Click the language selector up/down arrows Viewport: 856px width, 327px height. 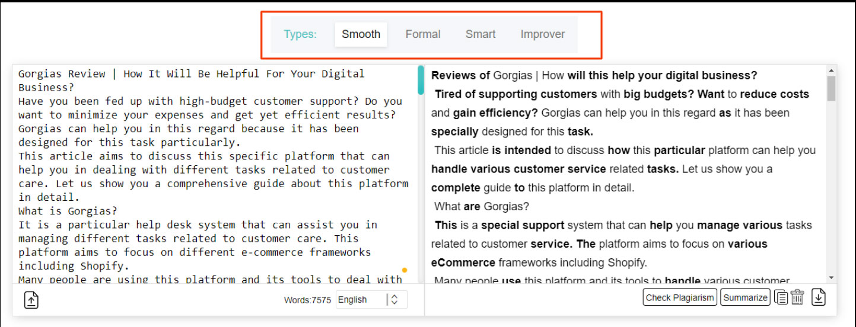(394, 300)
